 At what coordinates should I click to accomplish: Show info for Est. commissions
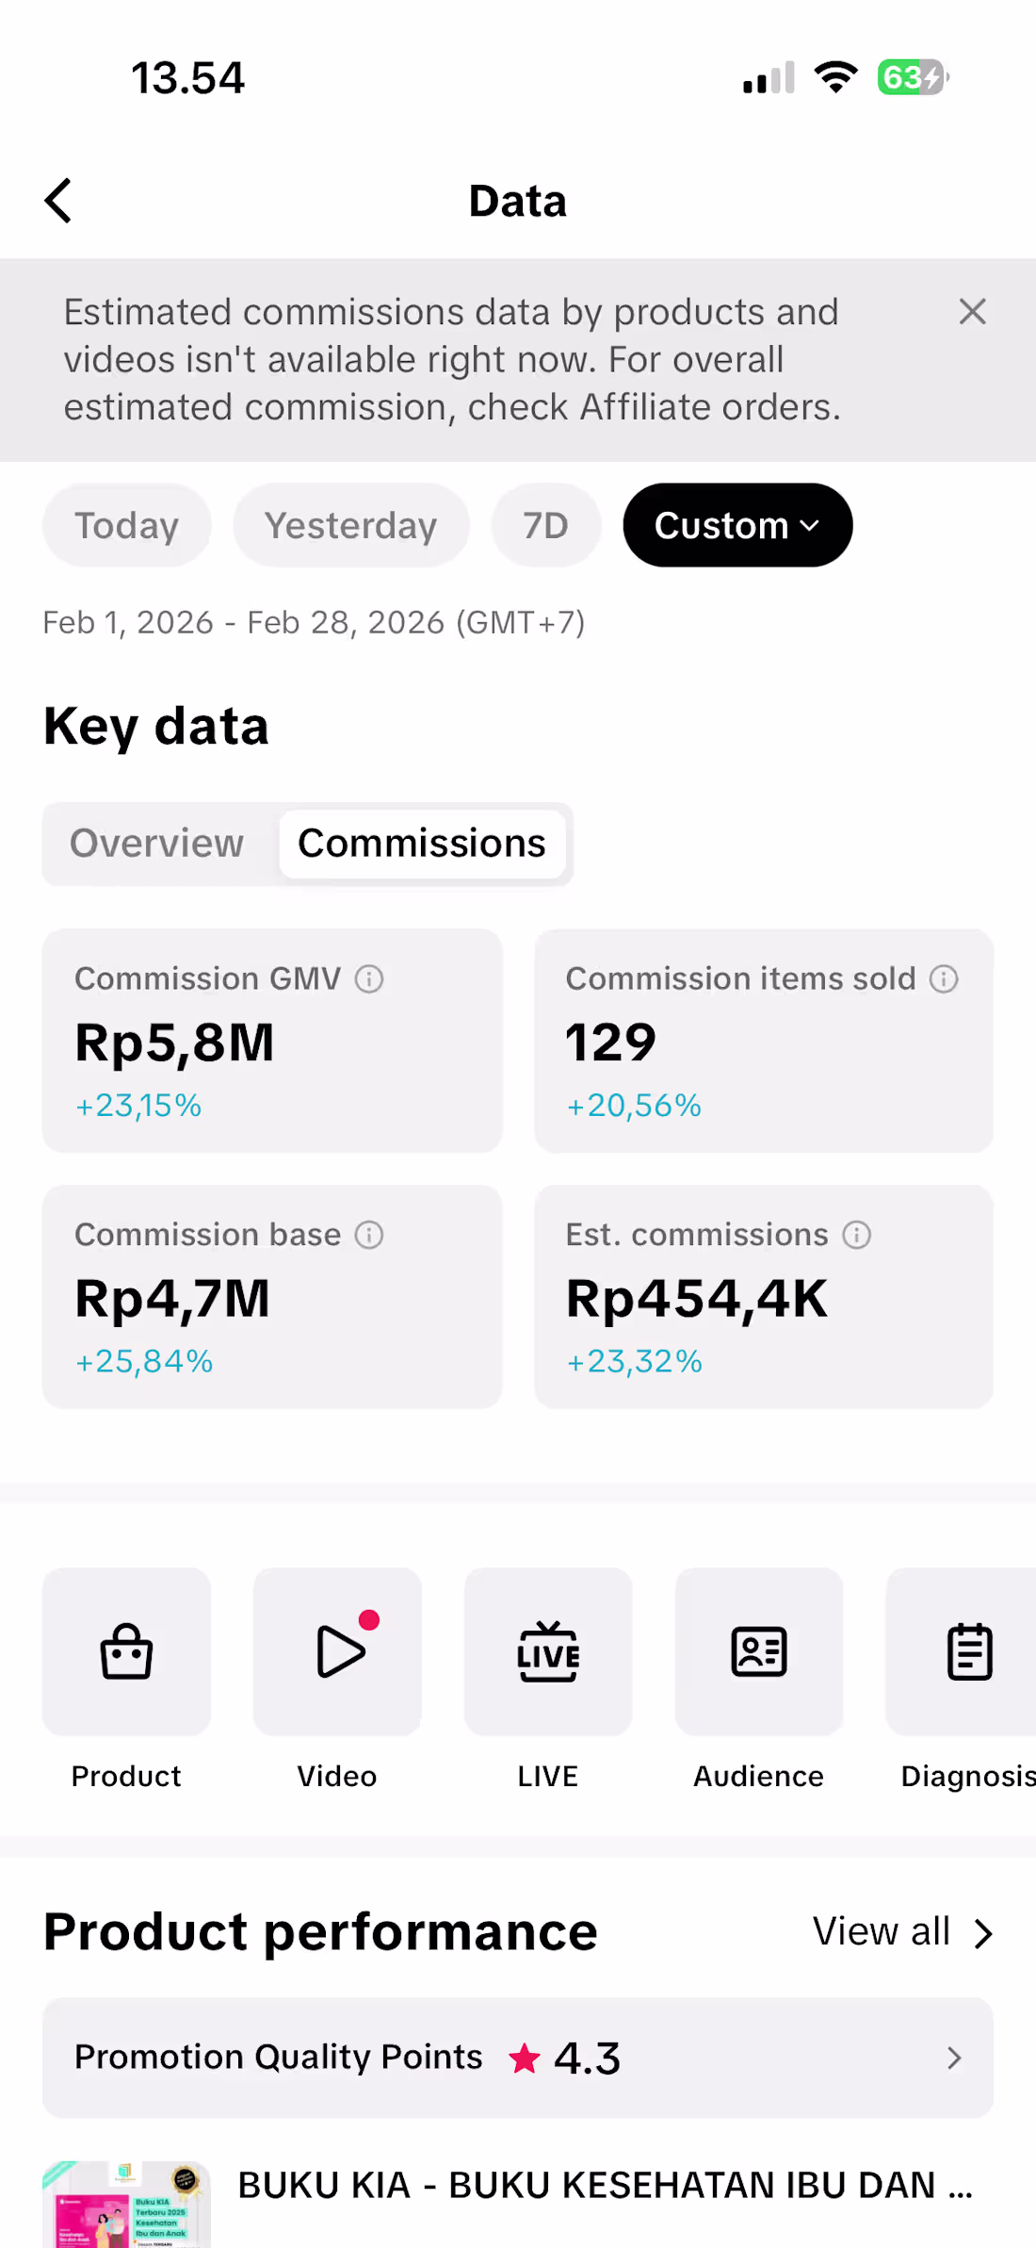857,1235
